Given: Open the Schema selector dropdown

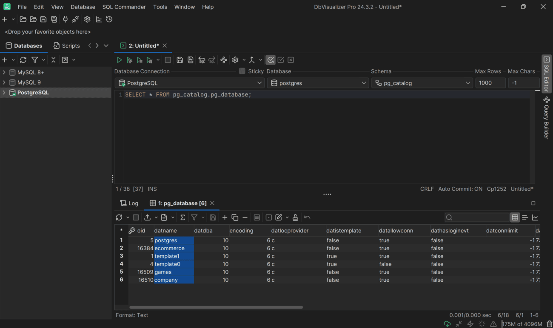Looking at the screenshot, I should pyautogui.click(x=467, y=83).
